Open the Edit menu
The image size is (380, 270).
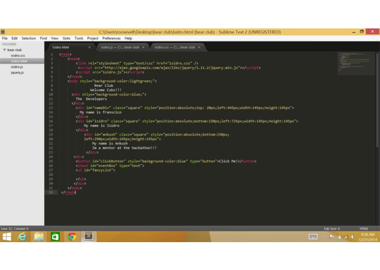click(15, 38)
